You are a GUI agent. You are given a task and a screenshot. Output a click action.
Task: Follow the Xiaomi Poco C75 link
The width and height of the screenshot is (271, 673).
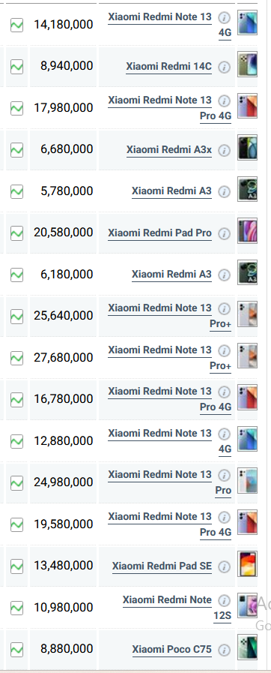(171, 650)
